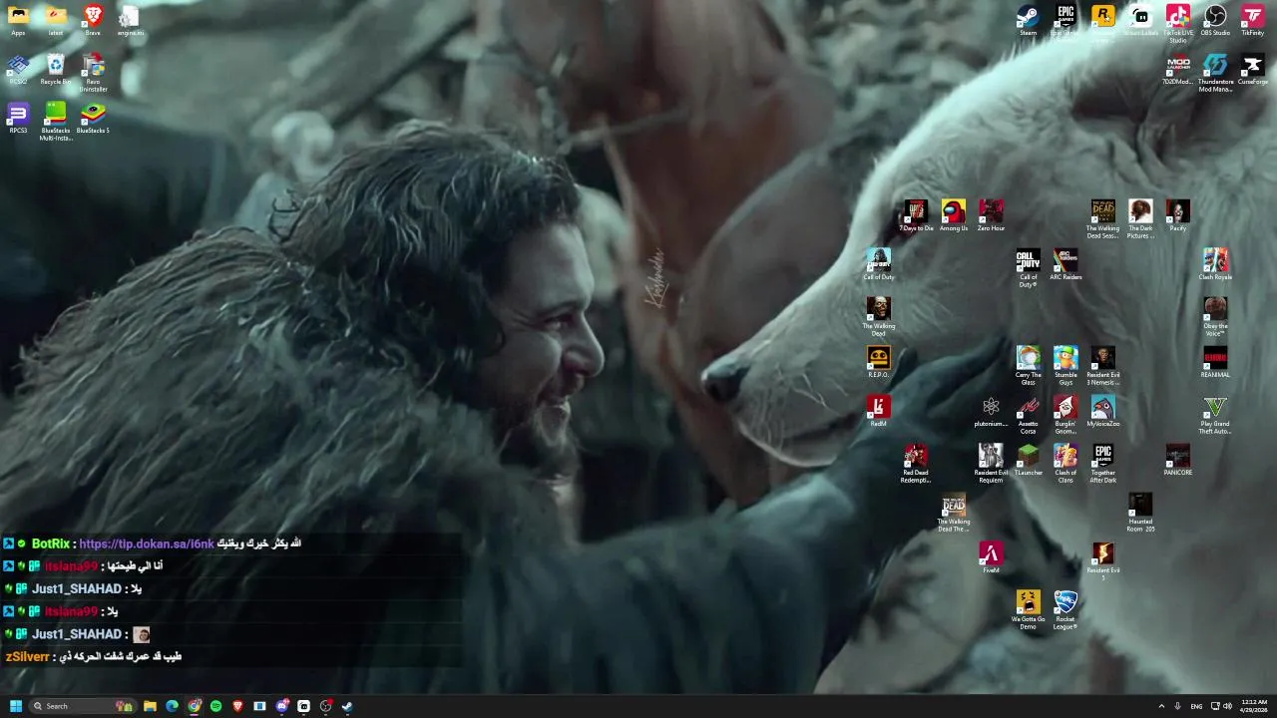Open the RPCS3 emulator shortcut
Viewport: 1277px width, 718px height.
pyautogui.click(x=18, y=118)
